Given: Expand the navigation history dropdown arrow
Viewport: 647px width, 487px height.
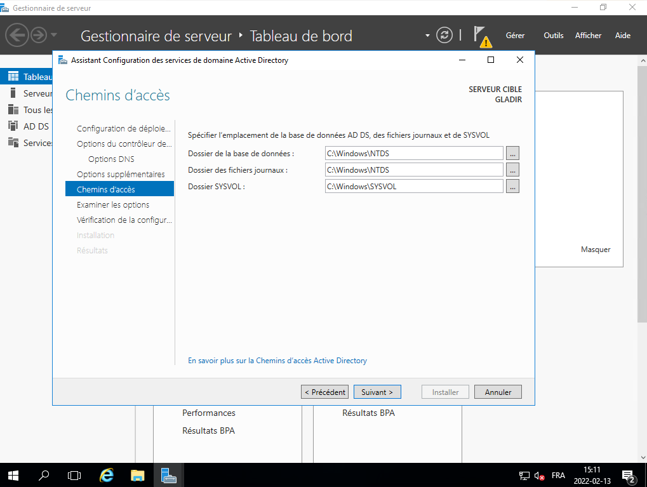Looking at the screenshot, I should 54,35.
